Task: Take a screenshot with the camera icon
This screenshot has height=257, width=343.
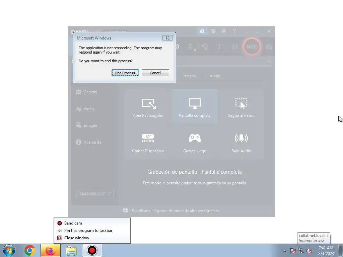Action: click(269, 47)
